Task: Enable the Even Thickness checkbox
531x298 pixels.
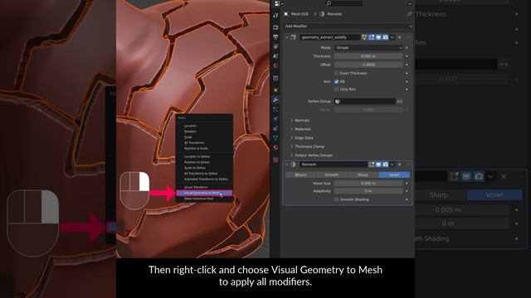Action: (337, 73)
